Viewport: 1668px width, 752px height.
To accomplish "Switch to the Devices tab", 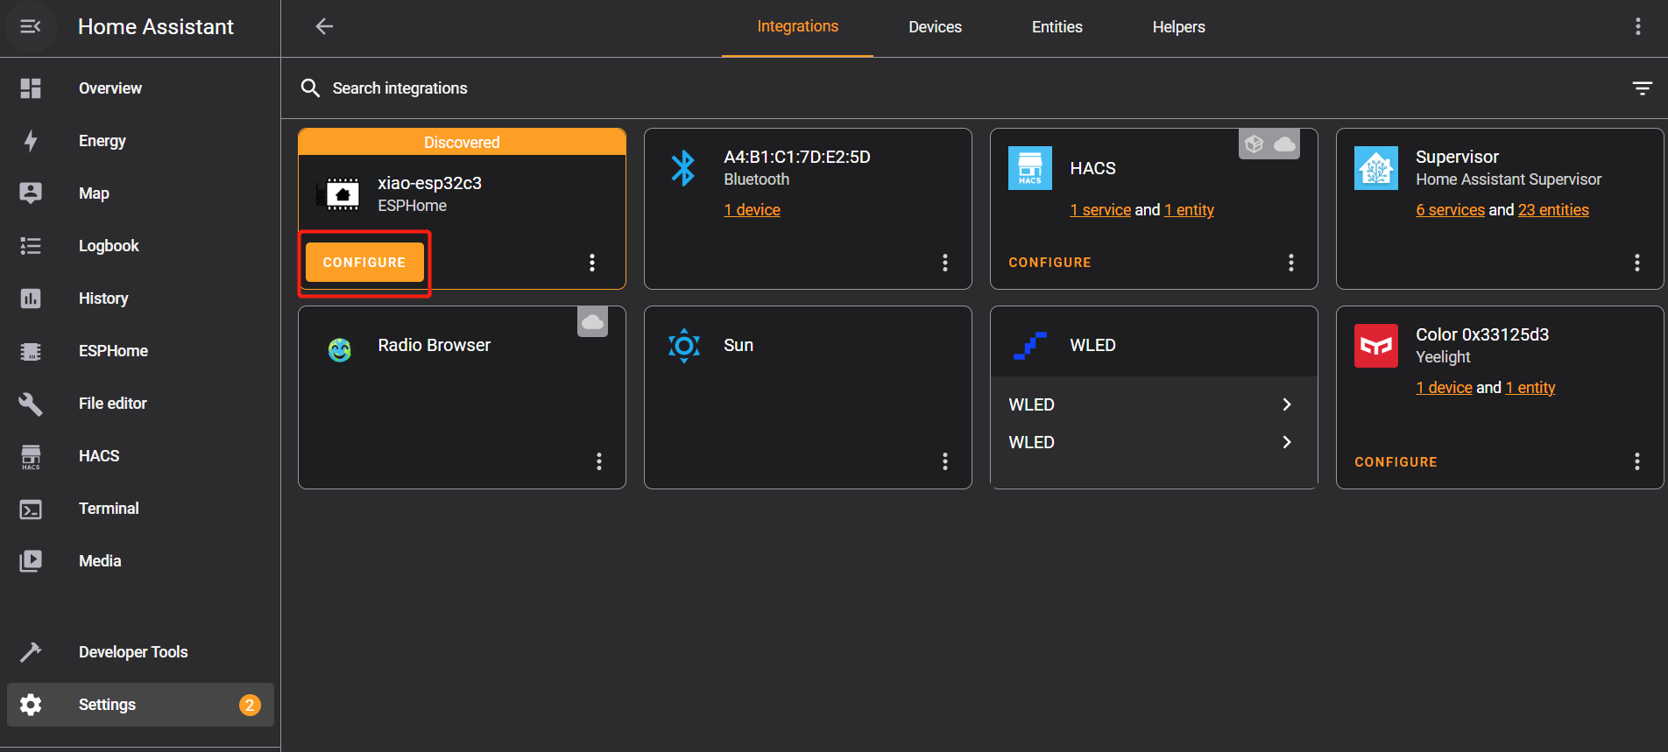I will click(x=935, y=27).
